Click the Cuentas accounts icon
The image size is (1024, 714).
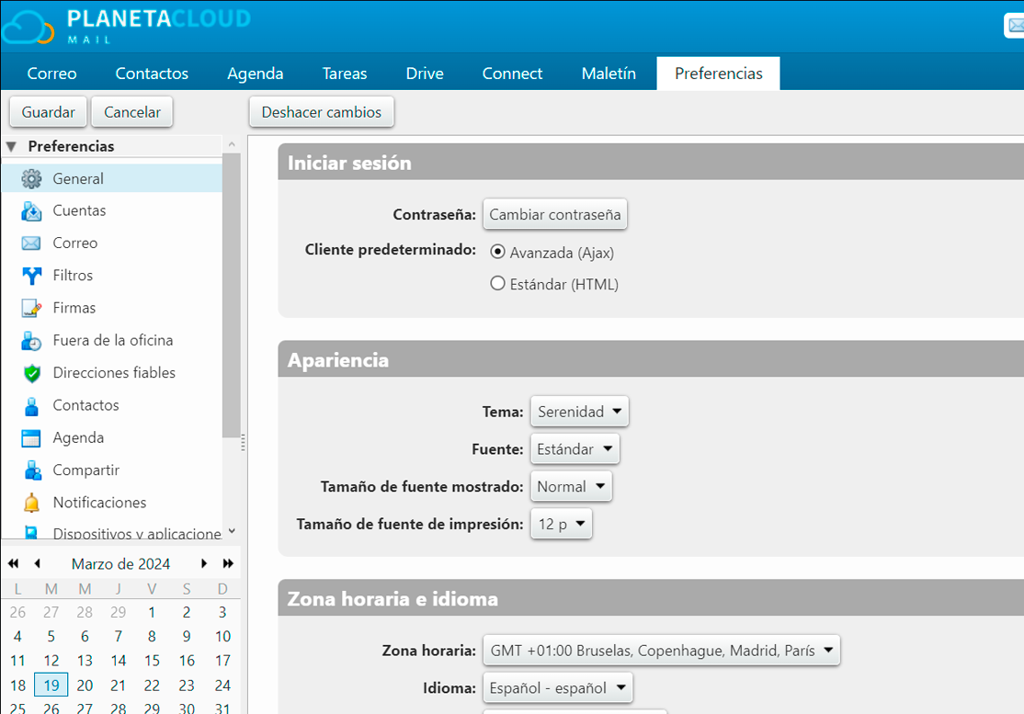31,210
